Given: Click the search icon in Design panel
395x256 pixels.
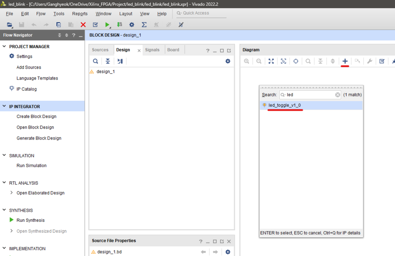Looking at the screenshot, I should pyautogui.click(x=96, y=61).
